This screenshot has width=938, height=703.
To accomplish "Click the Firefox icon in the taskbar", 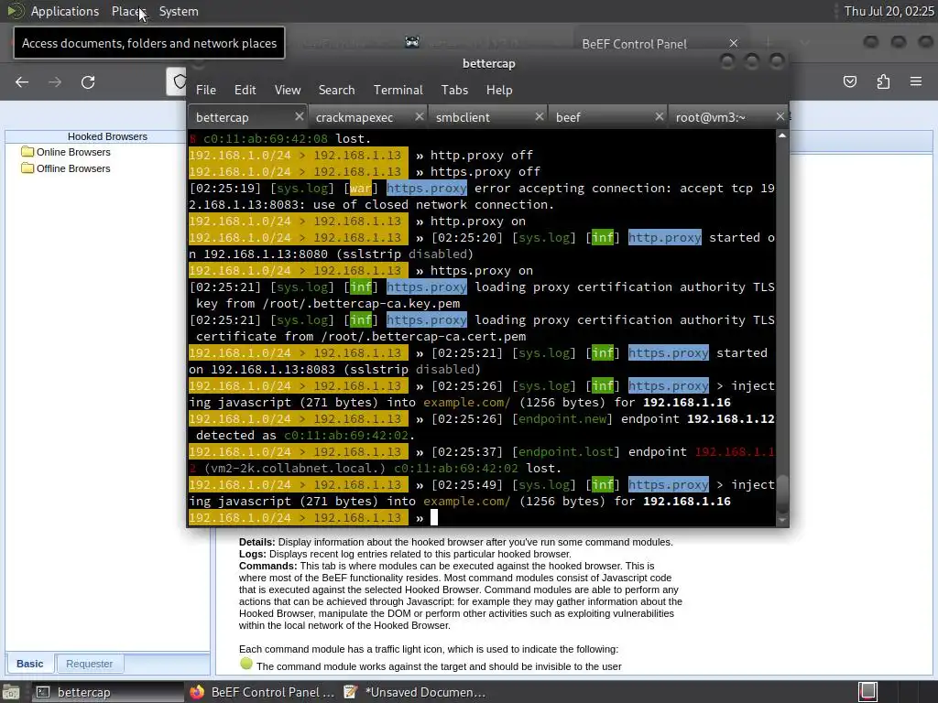I will click(x=197, y=692).
